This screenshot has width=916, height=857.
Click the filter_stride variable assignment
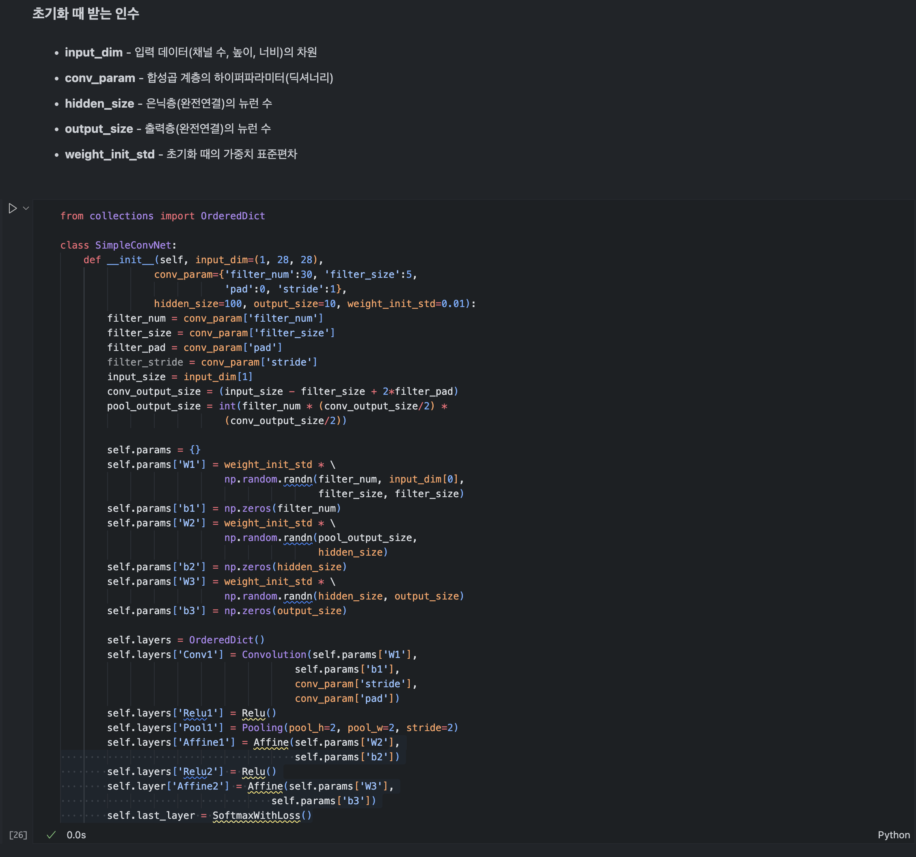tap(212, 362)
